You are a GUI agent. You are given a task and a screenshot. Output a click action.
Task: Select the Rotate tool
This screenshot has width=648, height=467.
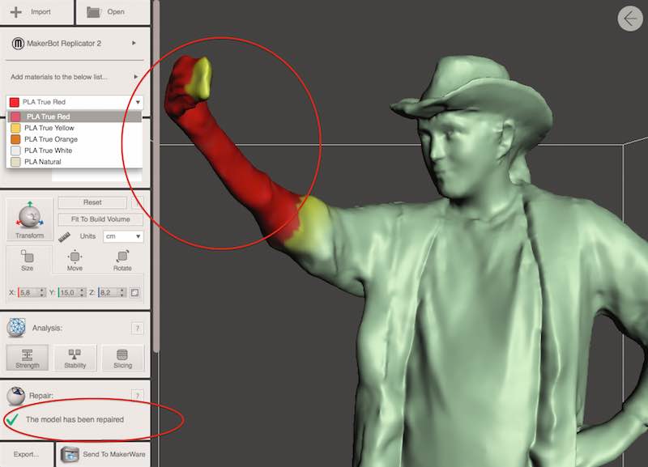click(x=122, y=260)
